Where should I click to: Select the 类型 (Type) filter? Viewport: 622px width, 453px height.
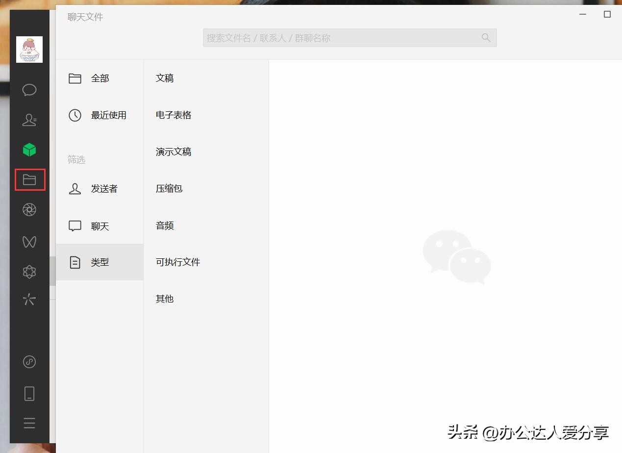100,262
